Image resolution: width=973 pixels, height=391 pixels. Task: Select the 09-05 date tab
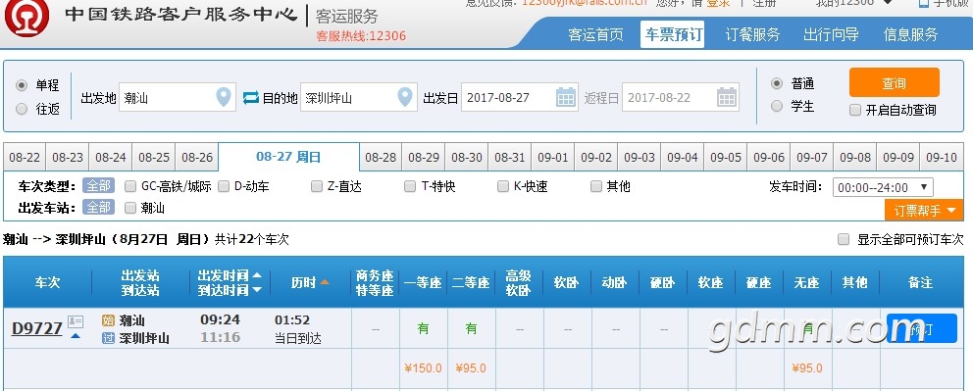[x=726, y=158]
